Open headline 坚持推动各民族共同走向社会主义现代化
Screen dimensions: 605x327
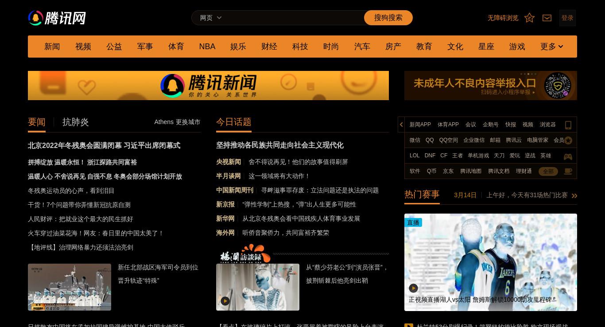pos(280,145)
